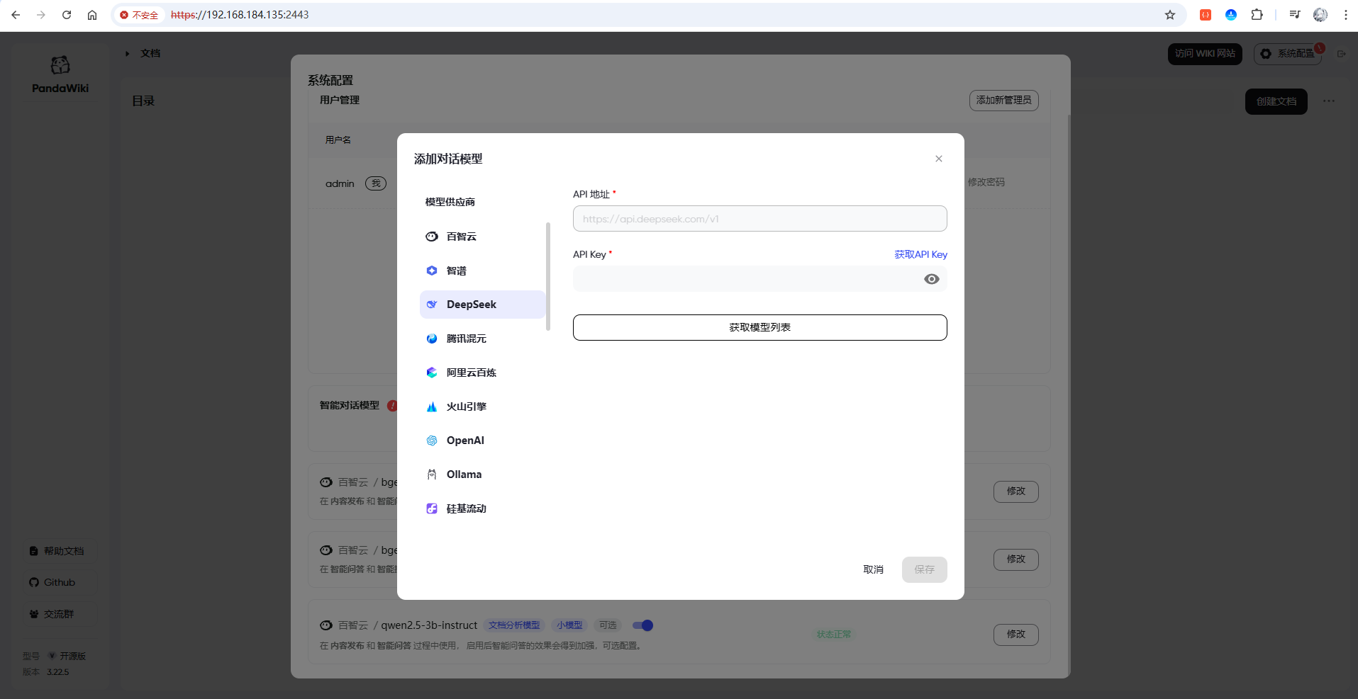Open the three-dot more options menu

[x=1329, y=101]
